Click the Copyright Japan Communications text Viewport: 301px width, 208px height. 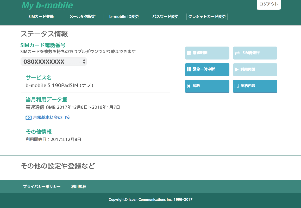[150, 200]
